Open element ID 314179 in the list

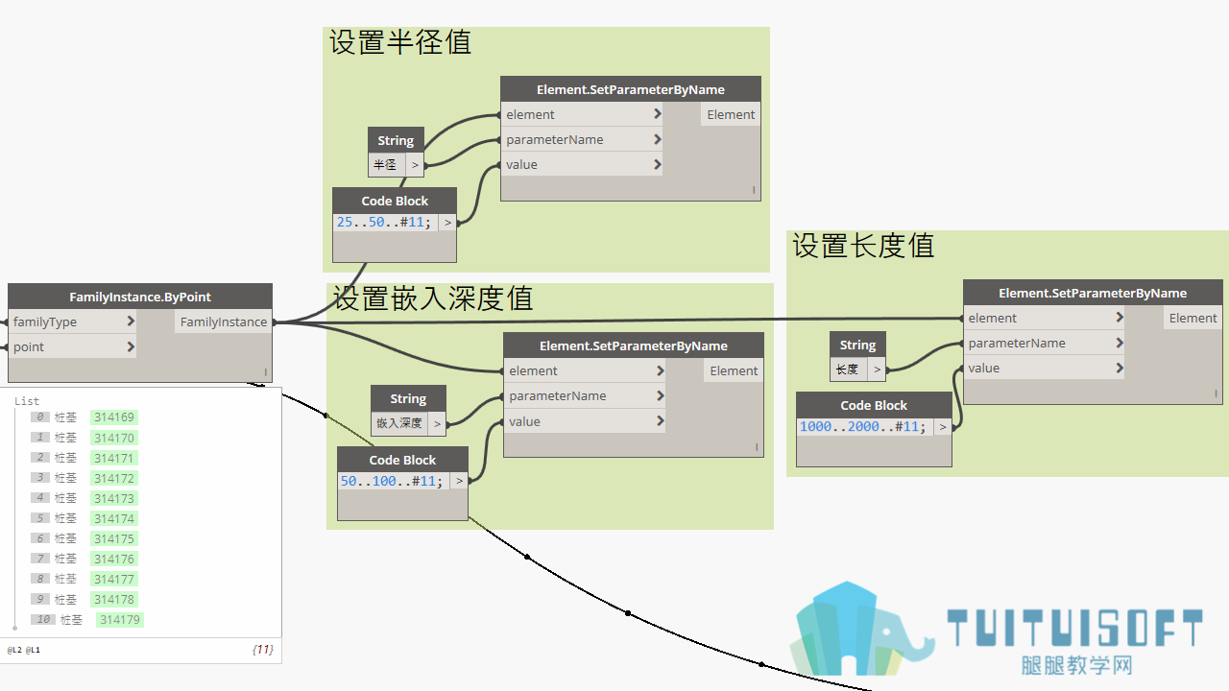[120, 620]
